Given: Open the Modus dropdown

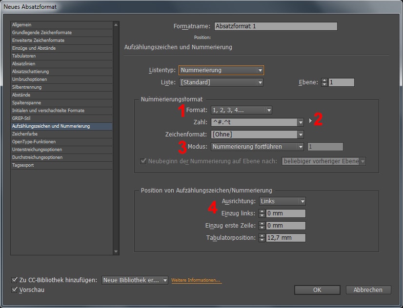Looking at the screenshot, I should (x=258, y=147).
